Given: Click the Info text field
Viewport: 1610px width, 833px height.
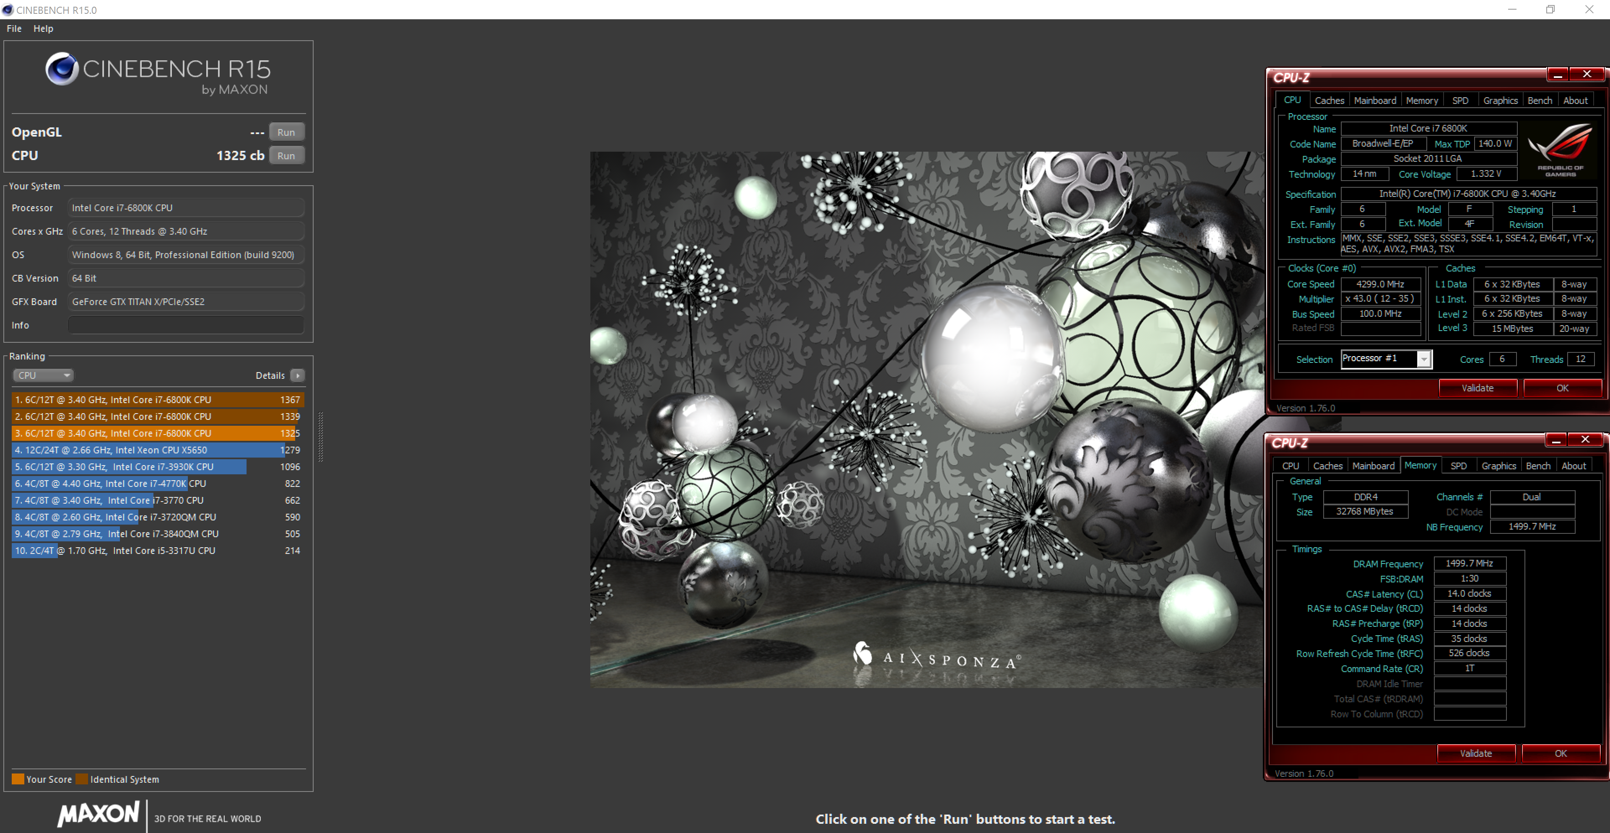Looking at the screenshot, I should click(186, 325).
